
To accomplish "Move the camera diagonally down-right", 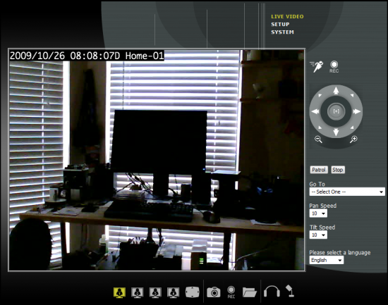I will [352, 127].
